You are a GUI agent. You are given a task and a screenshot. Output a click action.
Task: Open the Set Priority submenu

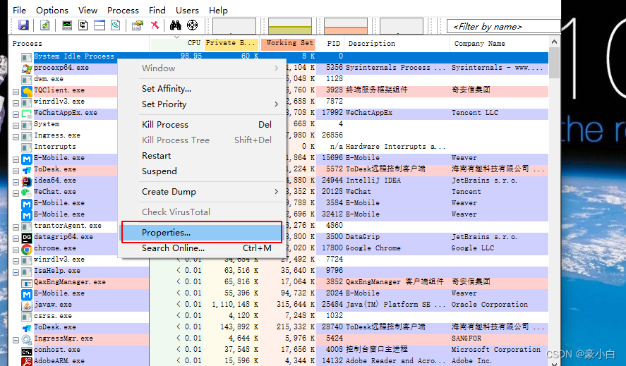pos(202,104)
